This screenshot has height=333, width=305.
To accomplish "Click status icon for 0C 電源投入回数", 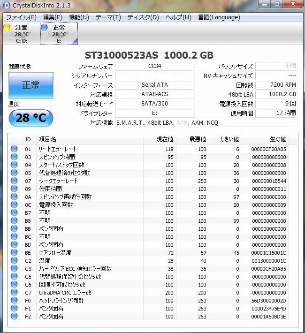I will (x=14, y=204).
